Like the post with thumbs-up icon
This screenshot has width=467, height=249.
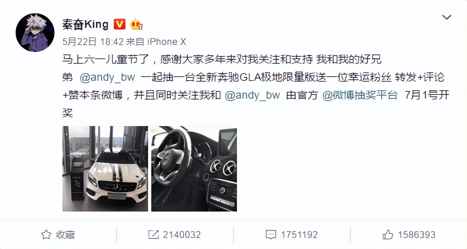pyautogui.click(x=388, y=235)
